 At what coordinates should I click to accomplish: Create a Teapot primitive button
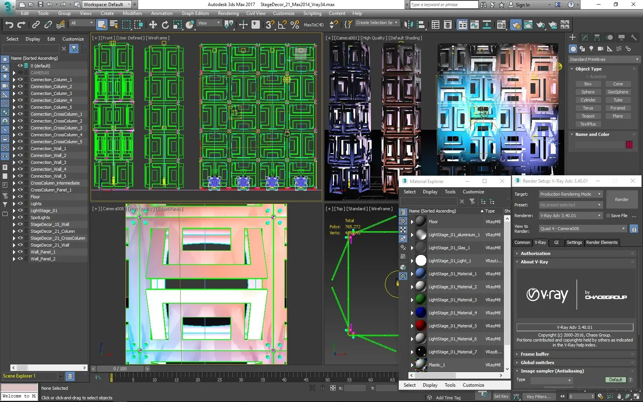[588, 116]
